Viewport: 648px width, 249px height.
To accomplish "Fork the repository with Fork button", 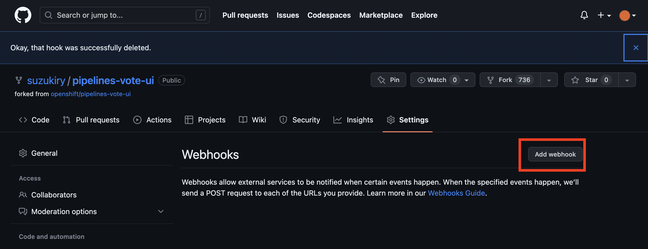I will point(510,80).
